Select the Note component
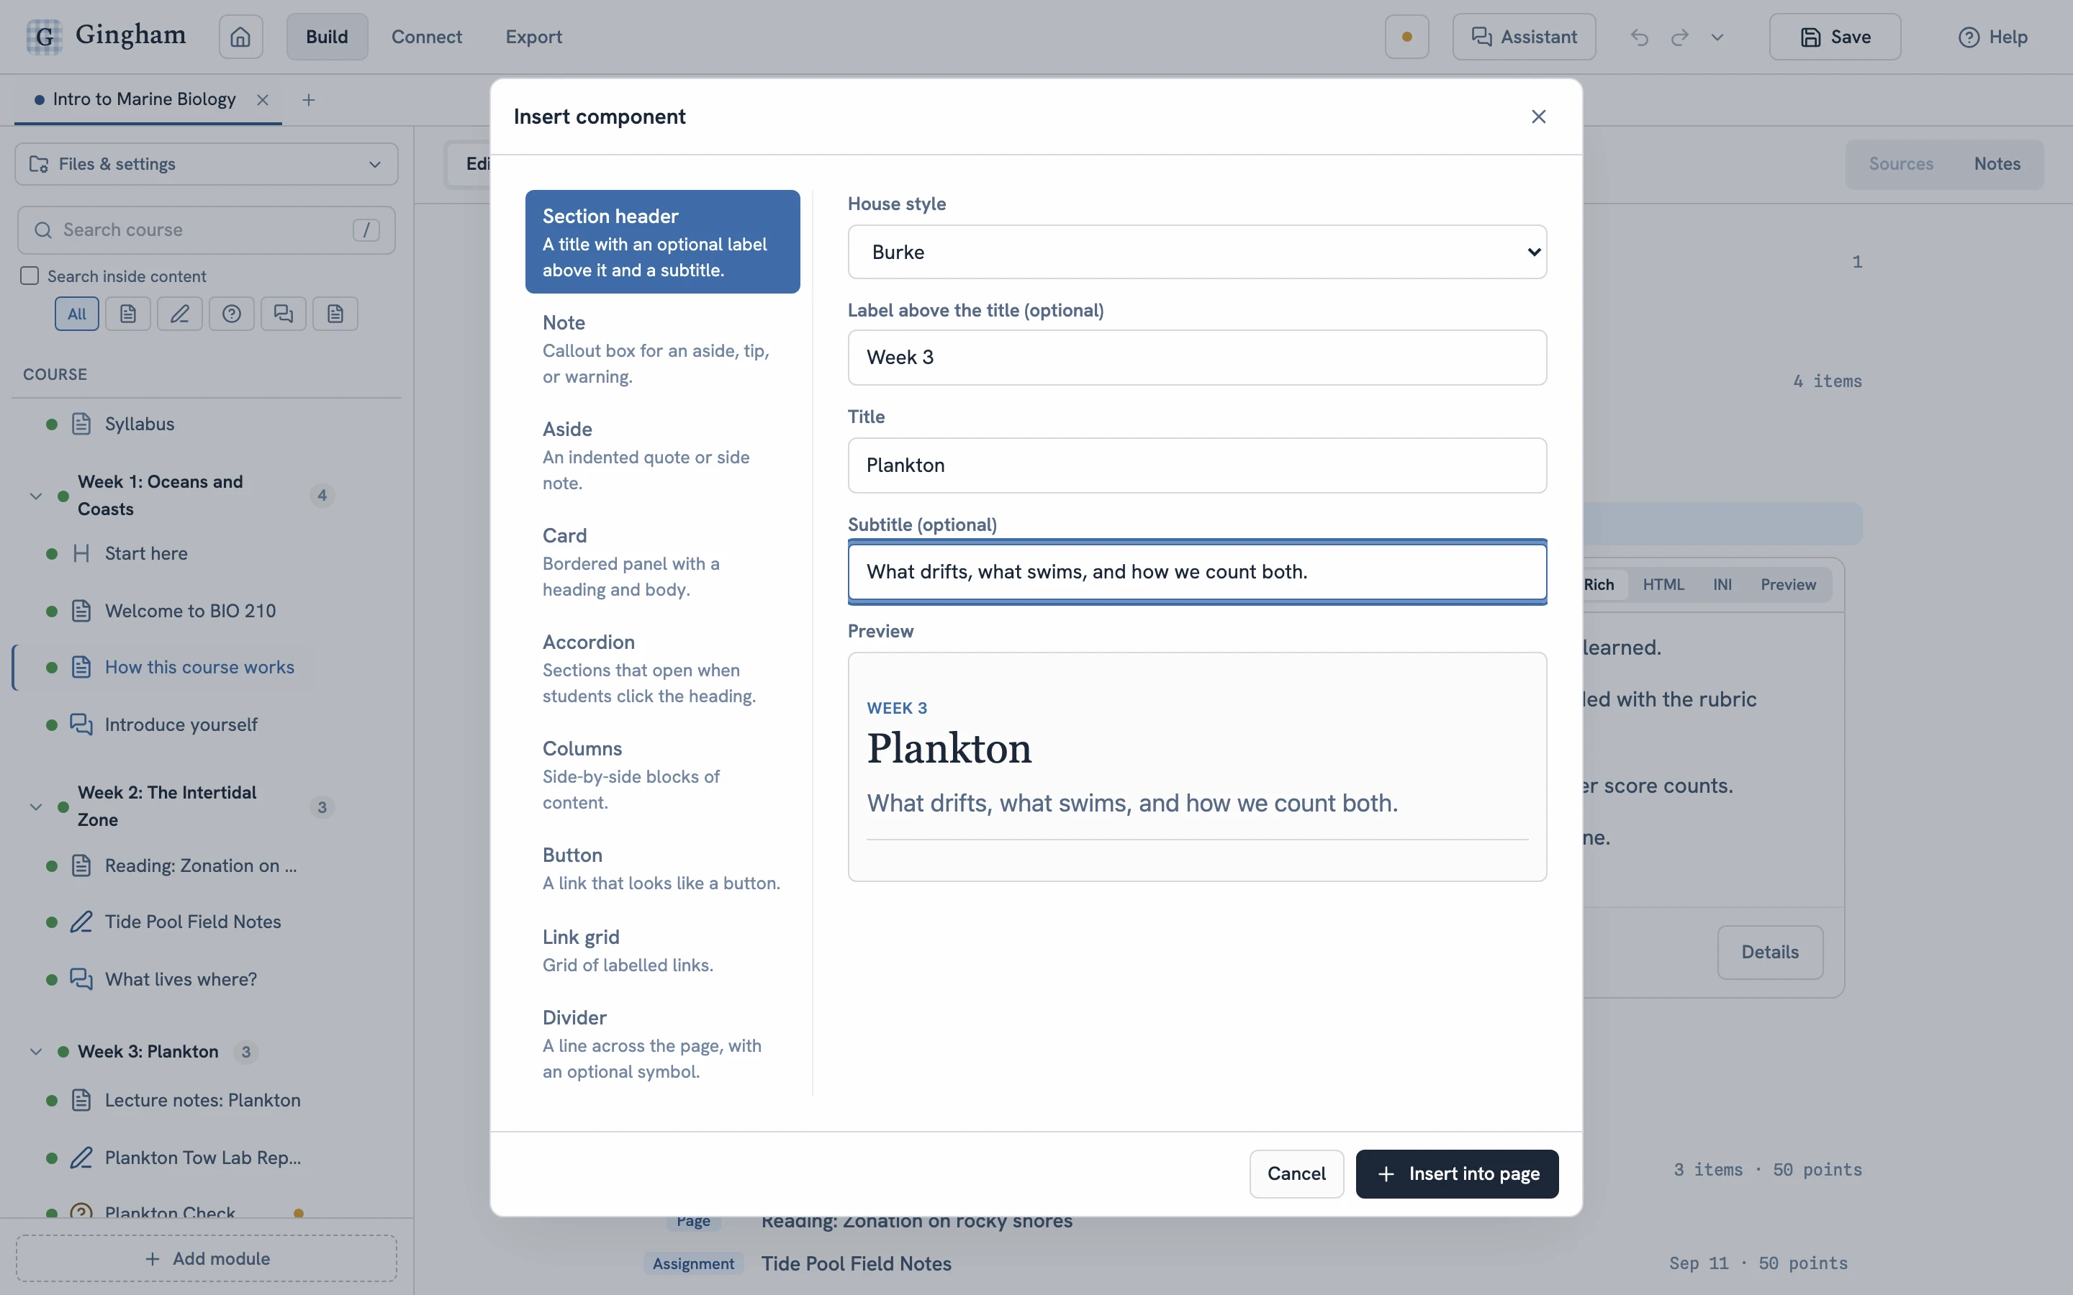Image resolution: width=2073 pixels, height=1295 pixels. point(662,349)
